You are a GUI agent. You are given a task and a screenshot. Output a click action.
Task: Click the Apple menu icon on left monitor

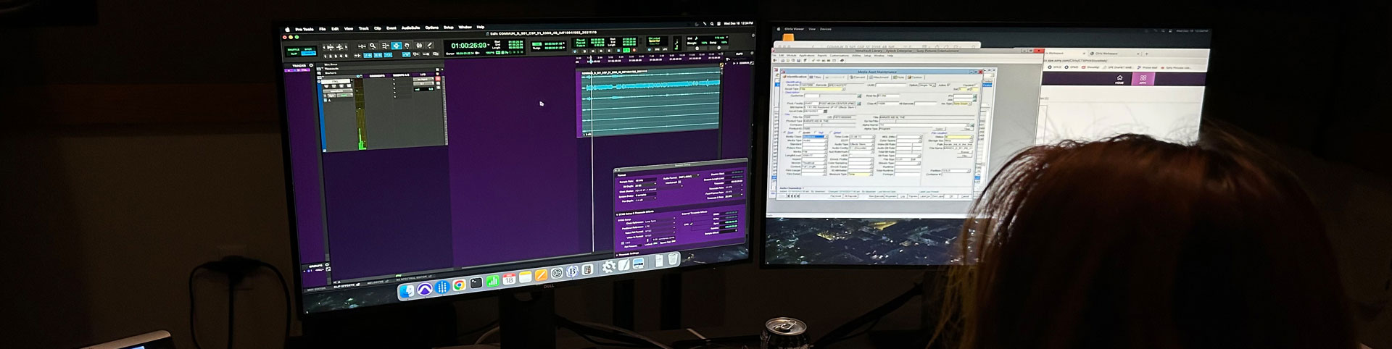[287, 30]
